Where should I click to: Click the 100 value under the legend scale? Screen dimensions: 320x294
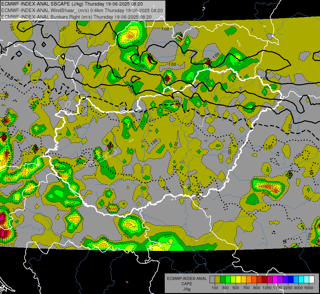pyautogui.click(x=215, y=288)
